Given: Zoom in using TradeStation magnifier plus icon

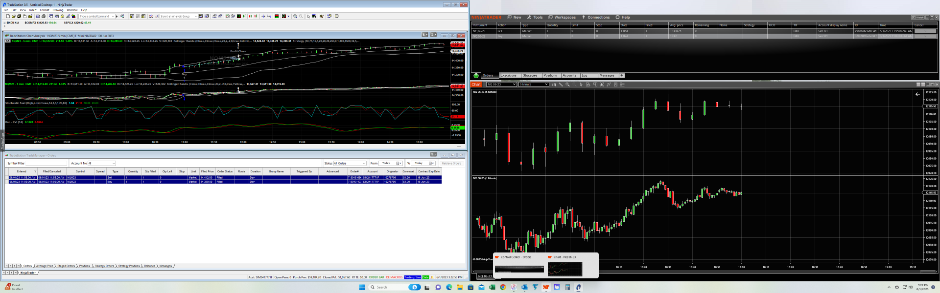Looking at the screenshot, I should coord(295,16).
